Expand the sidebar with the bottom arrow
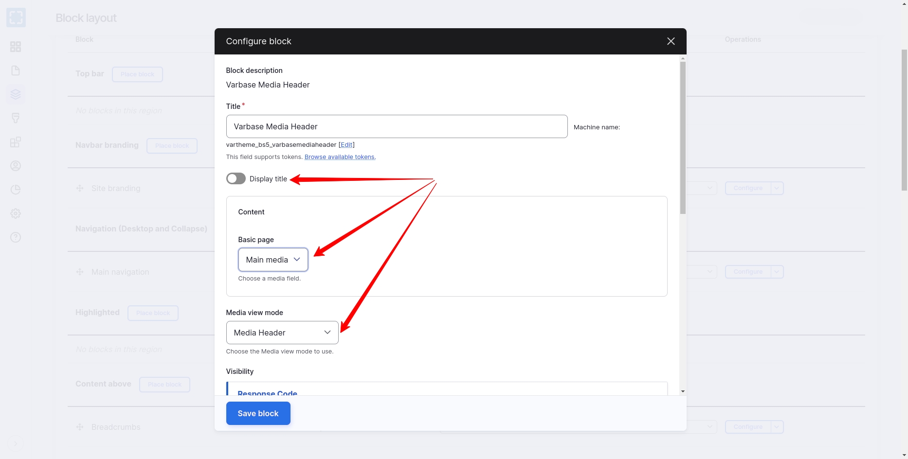Screen dimensions: 908x459 16,443
